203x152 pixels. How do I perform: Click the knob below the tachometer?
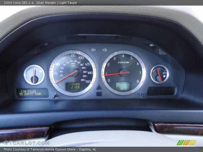click(x=142, y=94)
